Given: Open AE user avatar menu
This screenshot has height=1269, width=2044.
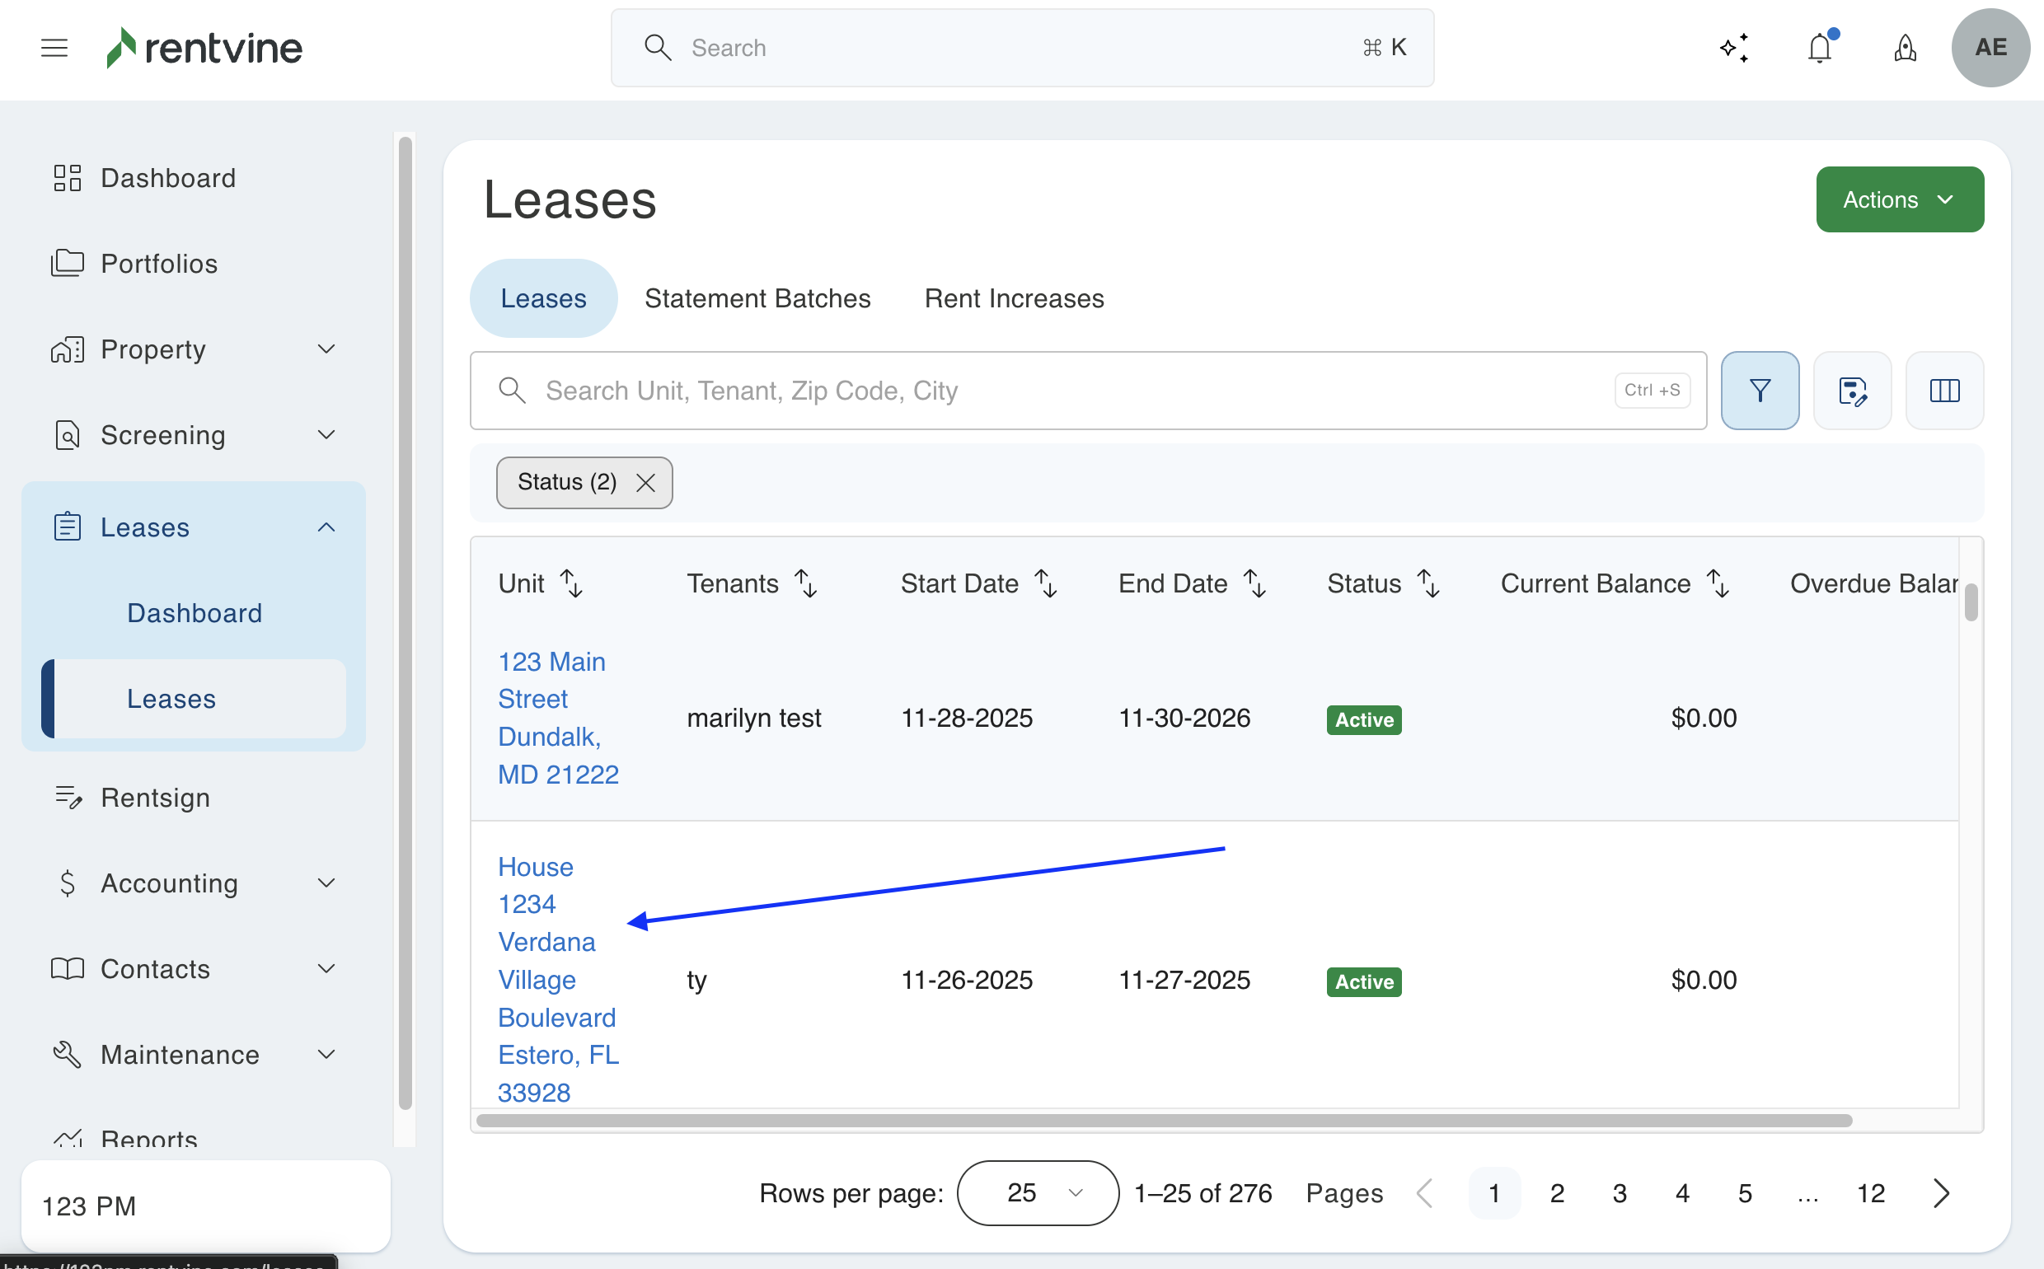Looking at the screenshot, I should point(1990,48).
